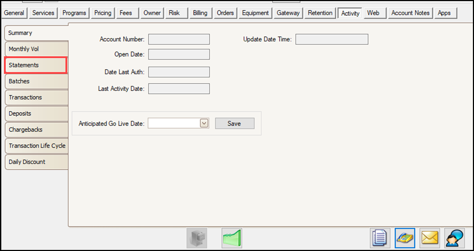
Task: Click the documents icon in bottom bar
Action: [380, 238]
